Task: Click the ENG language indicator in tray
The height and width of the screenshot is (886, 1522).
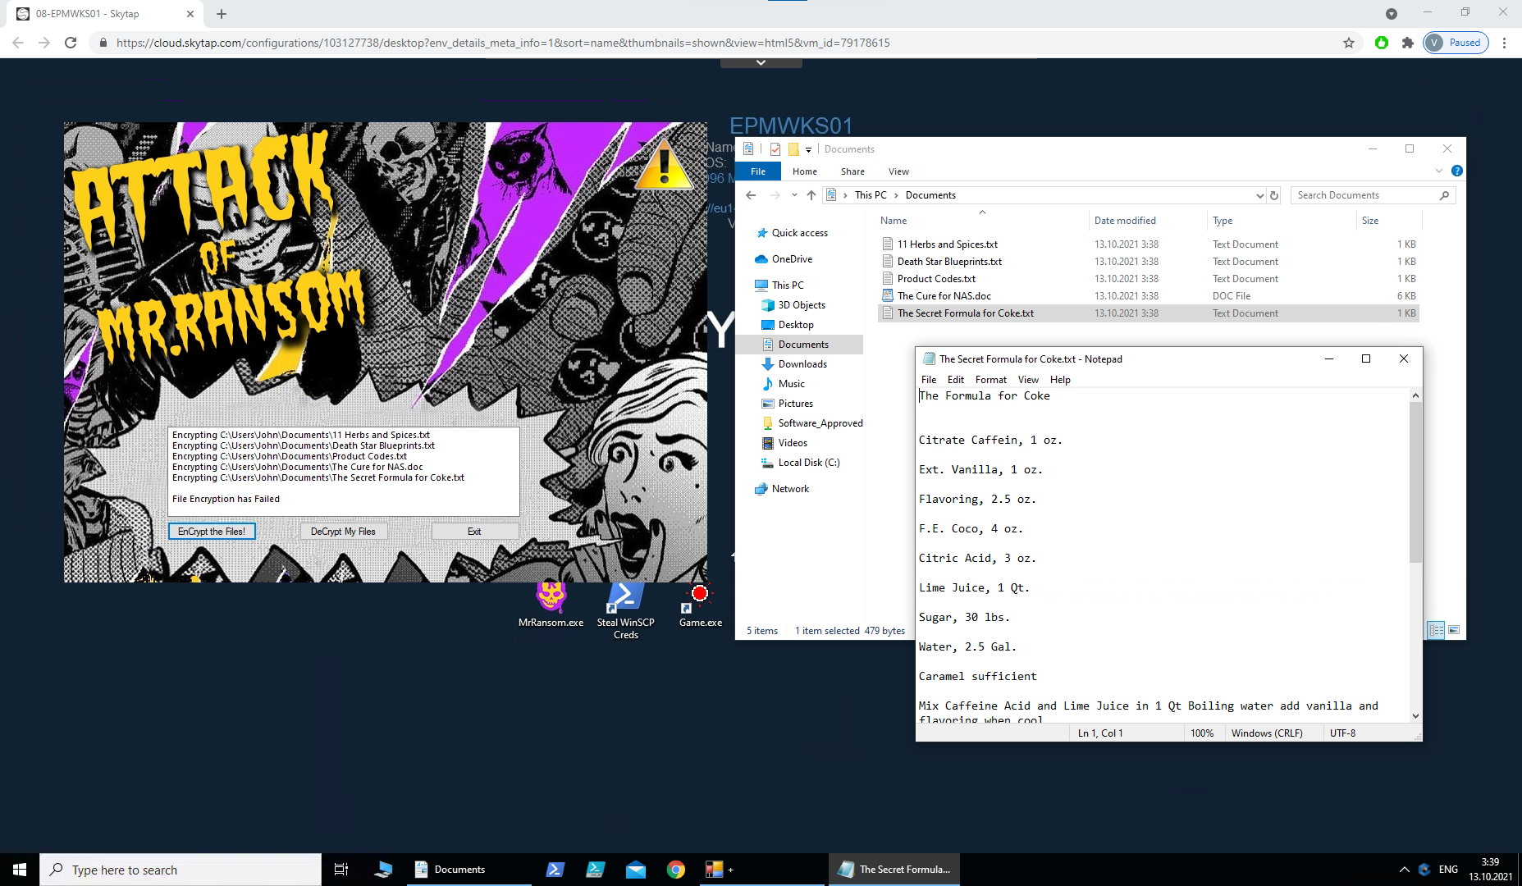Action: [1448, 870]
